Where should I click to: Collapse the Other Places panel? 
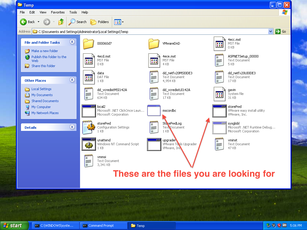(72, 80)
